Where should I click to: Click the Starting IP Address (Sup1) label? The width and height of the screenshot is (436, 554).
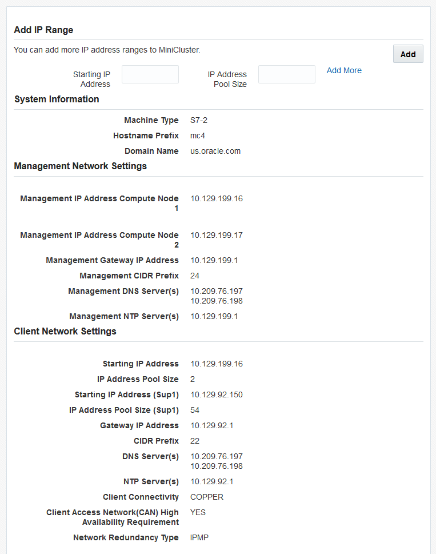tap(127, 395)
